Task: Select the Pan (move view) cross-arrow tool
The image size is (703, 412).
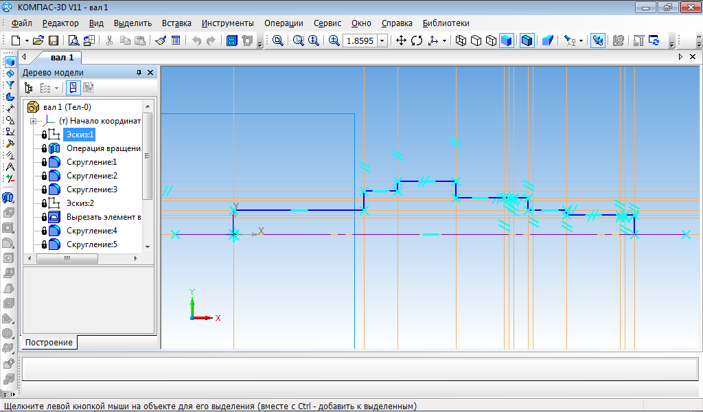Action: point(401,41)
